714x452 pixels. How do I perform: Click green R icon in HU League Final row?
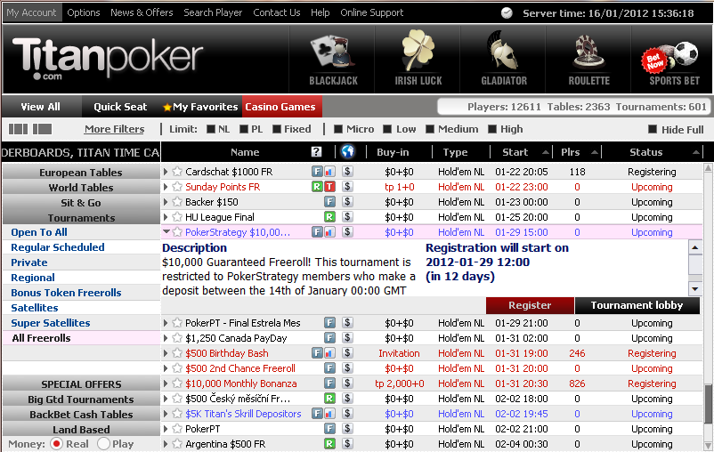pyautogui.click(x=329, y=217)
